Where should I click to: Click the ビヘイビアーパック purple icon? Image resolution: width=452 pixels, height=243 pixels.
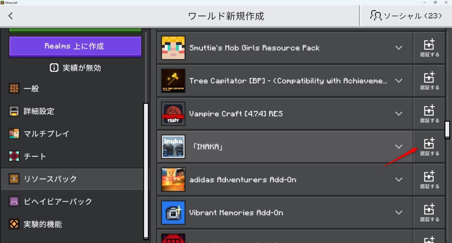click(14, 202)
